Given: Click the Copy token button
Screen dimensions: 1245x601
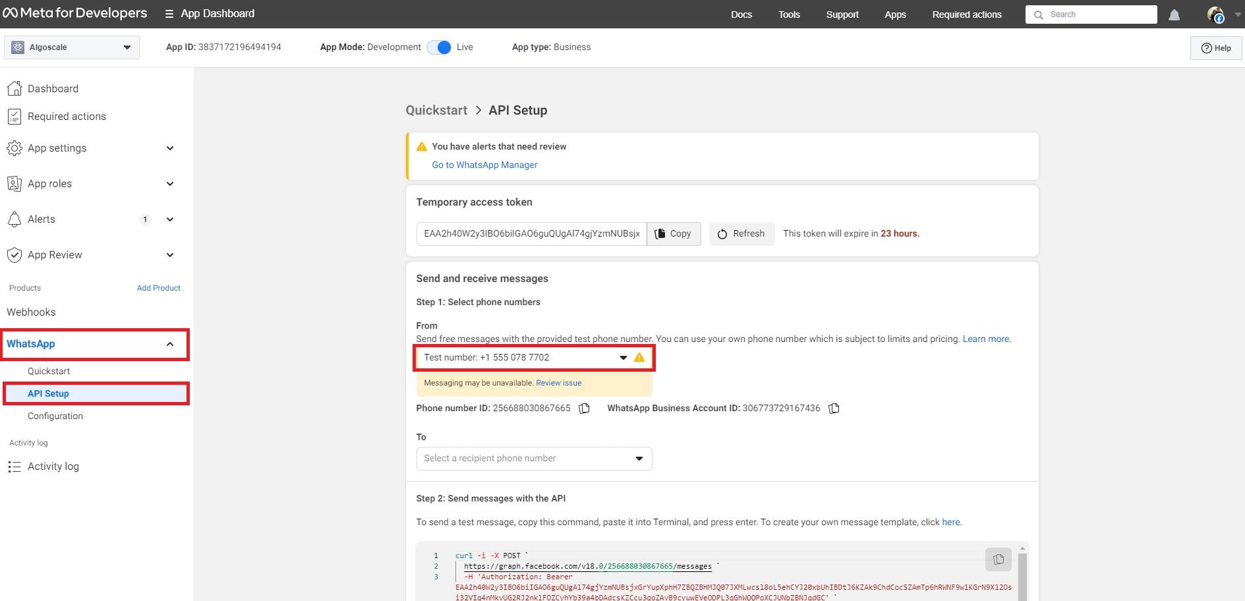Looking at the screenshot, I should point(674,233).
